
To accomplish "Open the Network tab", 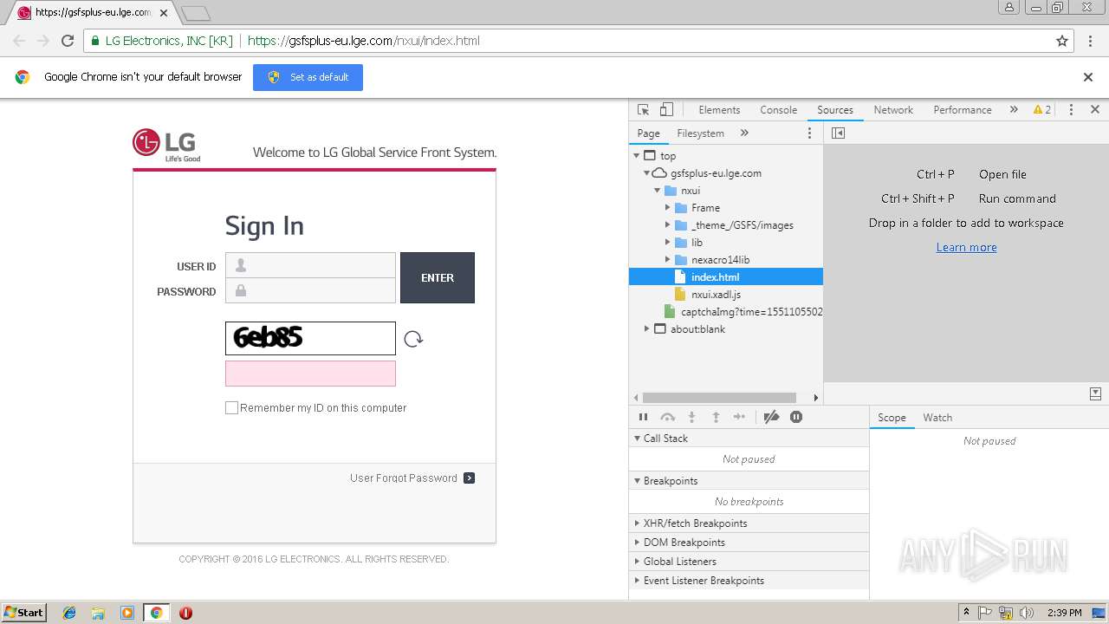I will click(x=893, y=110).
